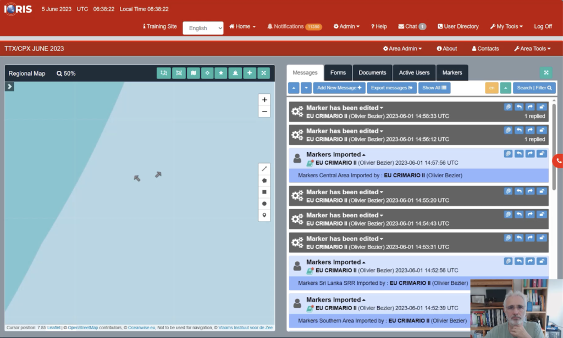Open the Documents tab
The height and width of the screenshot is (338, 563).
pyautogui.click(x=372, y=72)
